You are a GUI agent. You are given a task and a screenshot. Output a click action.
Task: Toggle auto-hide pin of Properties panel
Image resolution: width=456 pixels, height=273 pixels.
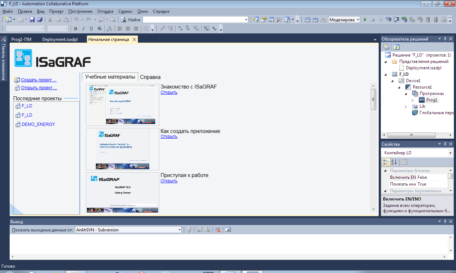coord(445,144)
